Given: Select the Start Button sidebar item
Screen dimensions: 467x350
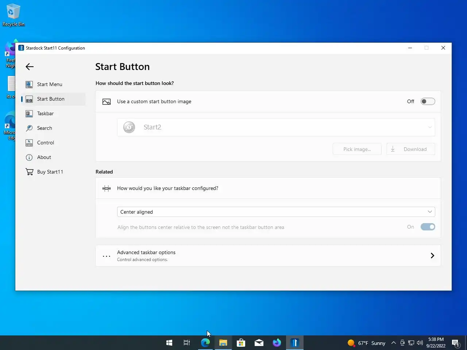Looking at the screenshot, I should 53,99.
